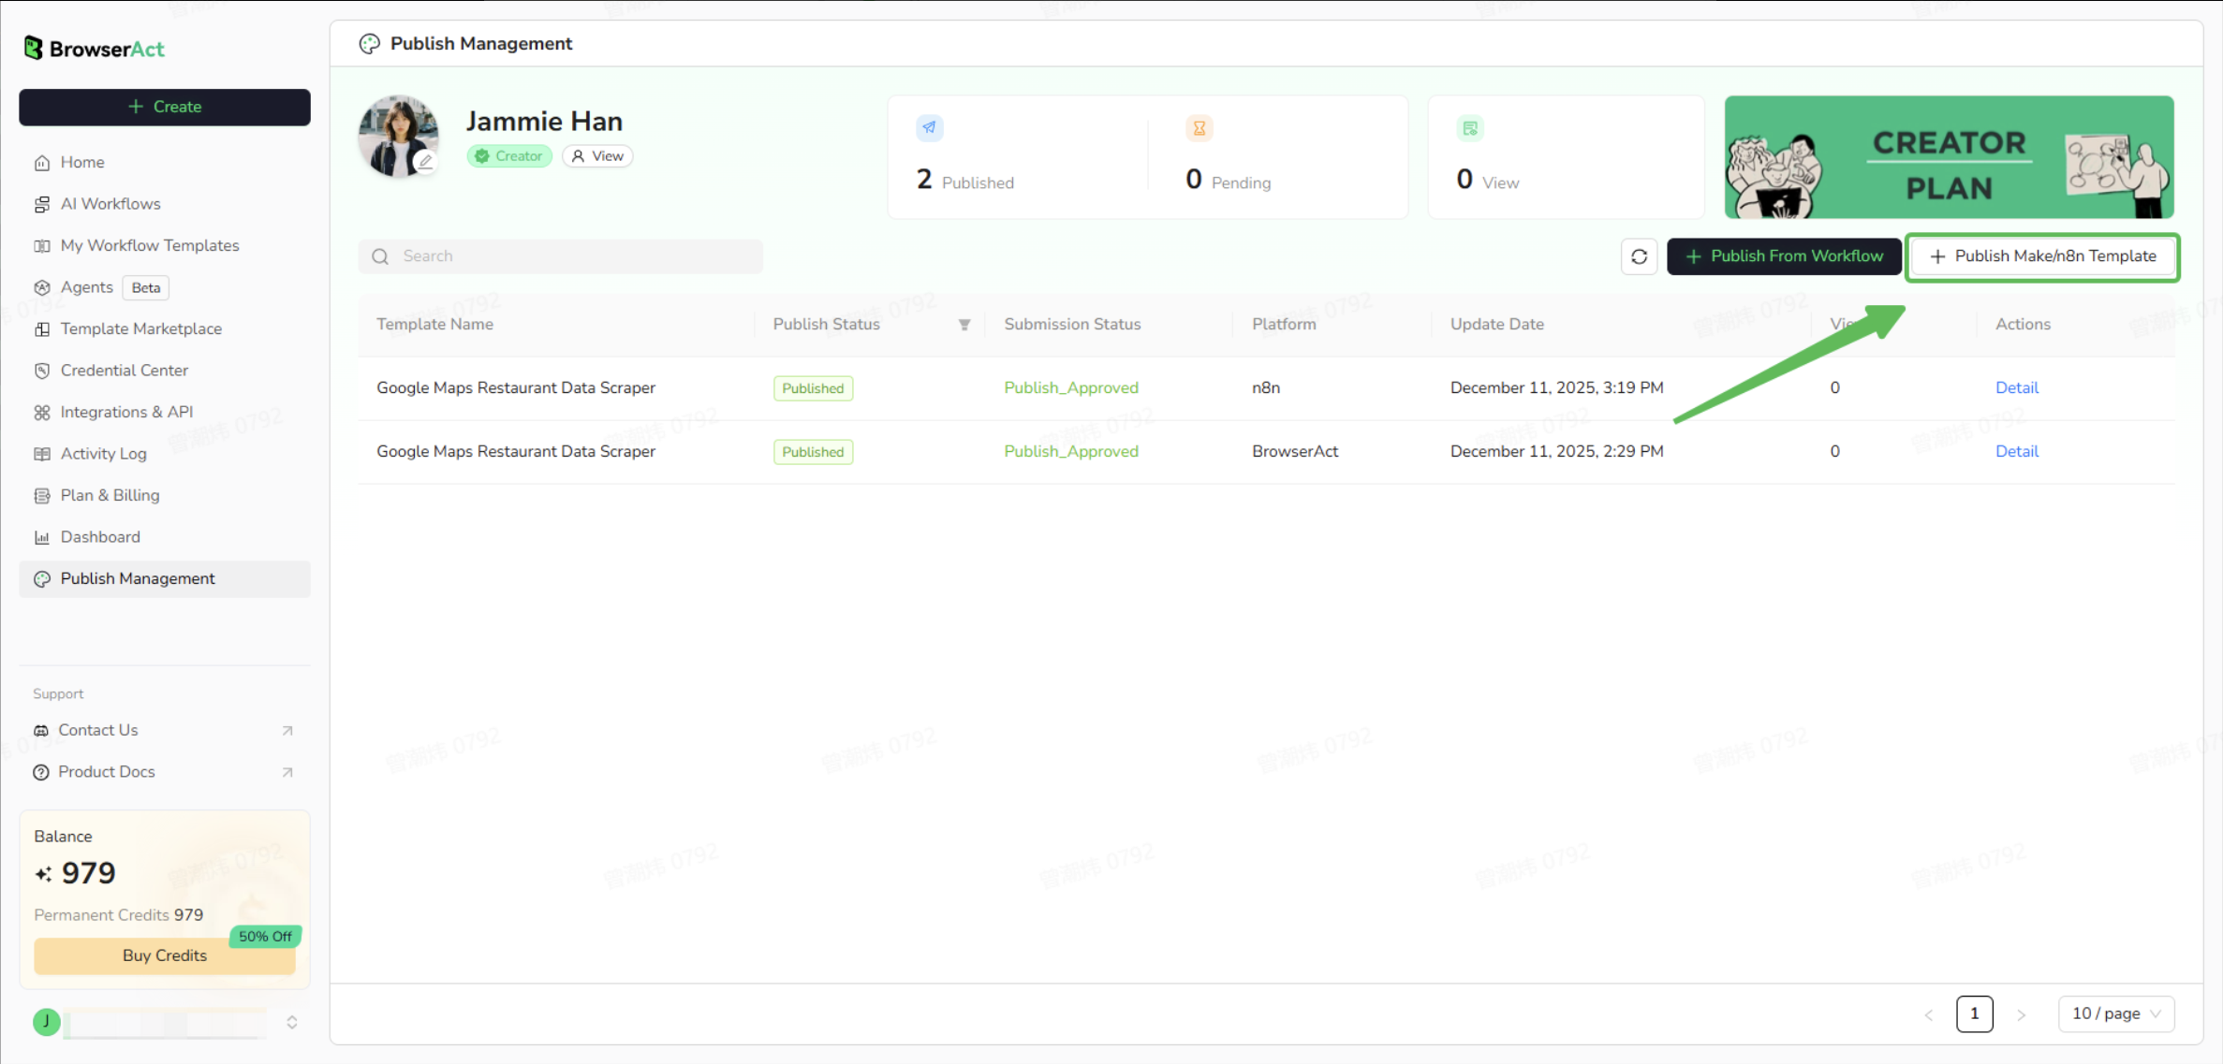Click the refresh icon beside Publish From Workflow
Image resolution: width=2223 pixels, height=1064 pixels.
click(1639, 256)
